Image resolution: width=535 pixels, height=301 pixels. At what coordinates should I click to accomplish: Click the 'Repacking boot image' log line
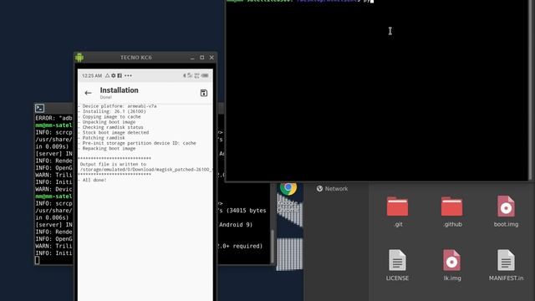(106, 149)
